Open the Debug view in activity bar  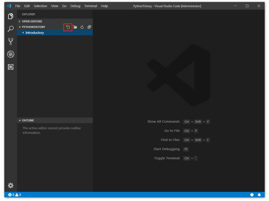click(x=11, y=54)
